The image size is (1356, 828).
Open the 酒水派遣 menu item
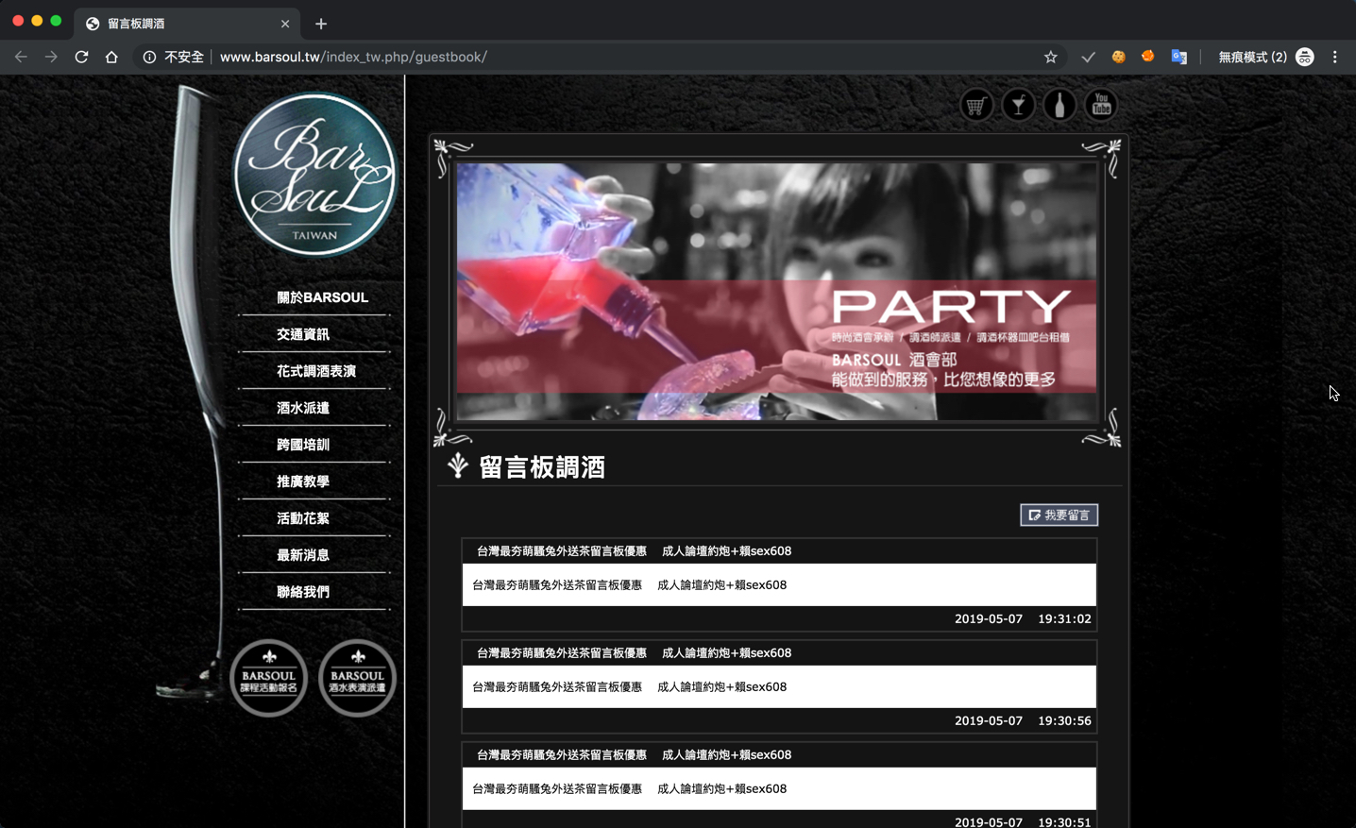point(303,408)
